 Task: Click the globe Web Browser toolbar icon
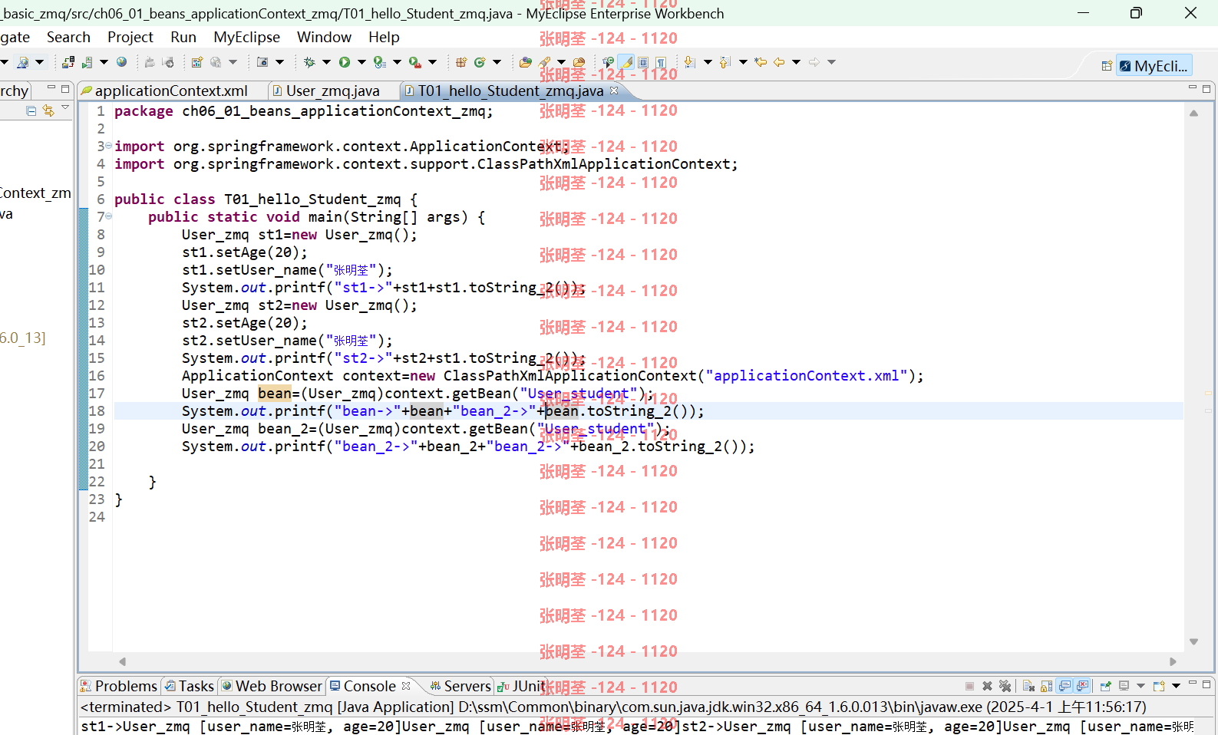pyautogui.click(x=121, y=62)
